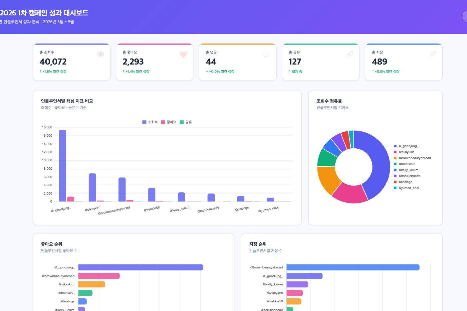Click the link icon on 총 공유 card
467x311 pixels.
point(350,54)
